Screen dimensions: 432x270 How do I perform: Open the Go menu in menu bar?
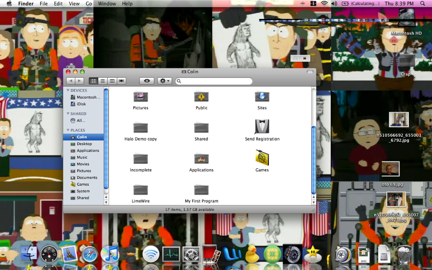pyautogui.click(x=89, y=4)
